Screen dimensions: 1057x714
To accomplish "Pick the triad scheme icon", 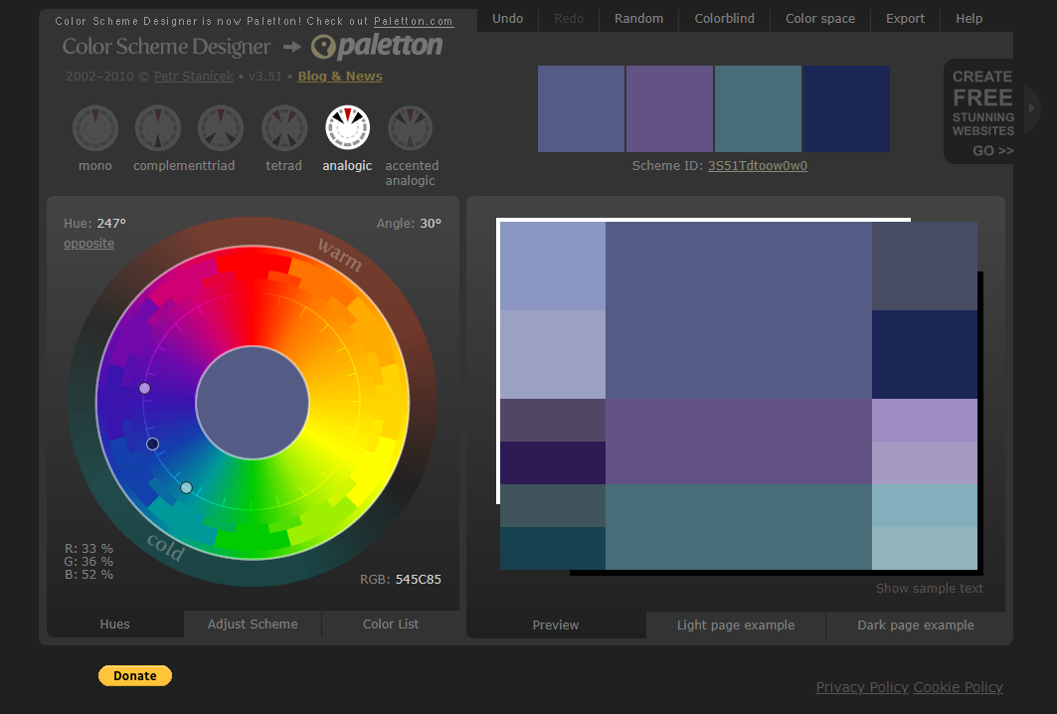I will tap(221, 128).
